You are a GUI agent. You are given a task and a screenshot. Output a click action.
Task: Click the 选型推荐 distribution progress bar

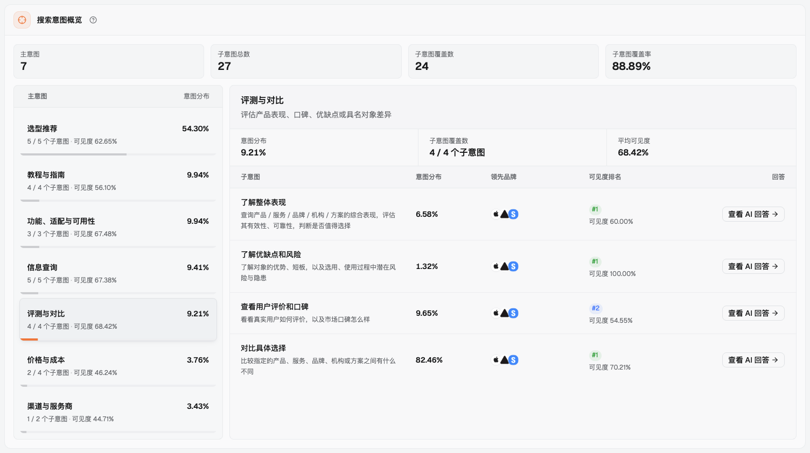pos(118,154)
